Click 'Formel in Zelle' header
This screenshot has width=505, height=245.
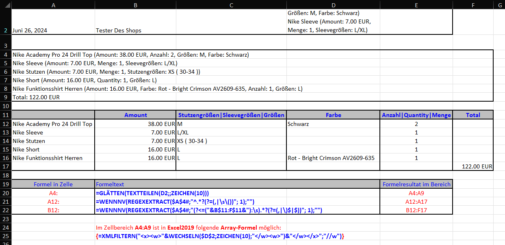[53, 184]
